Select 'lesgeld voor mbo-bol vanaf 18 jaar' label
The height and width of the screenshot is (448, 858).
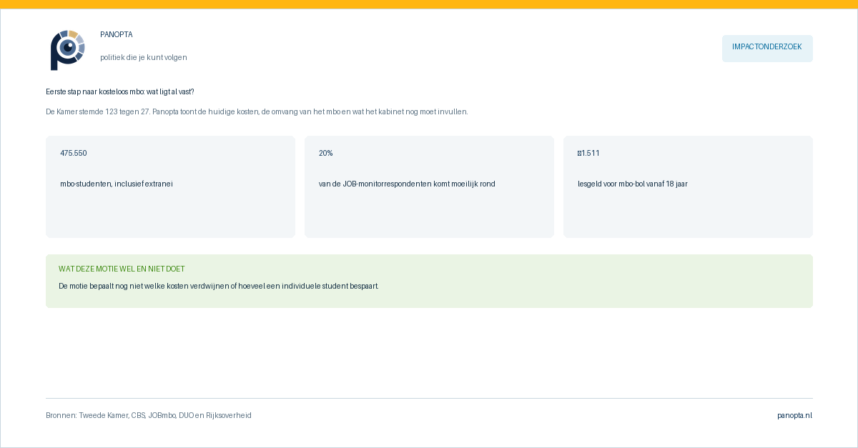(633, 184)
